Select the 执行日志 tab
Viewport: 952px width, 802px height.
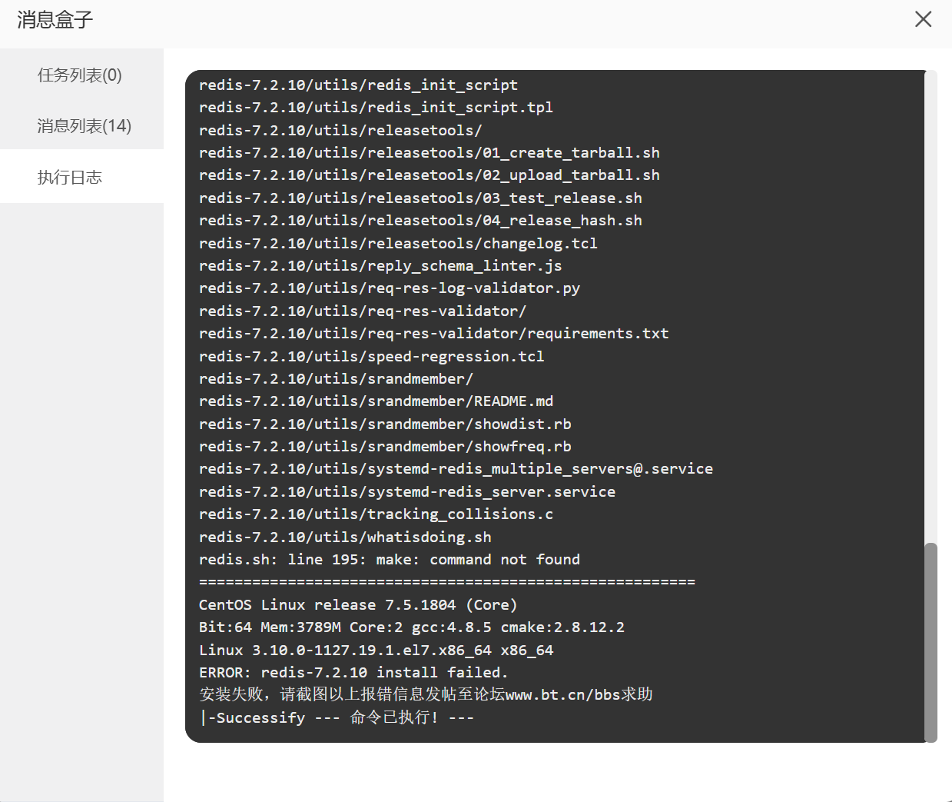point(70,178)
